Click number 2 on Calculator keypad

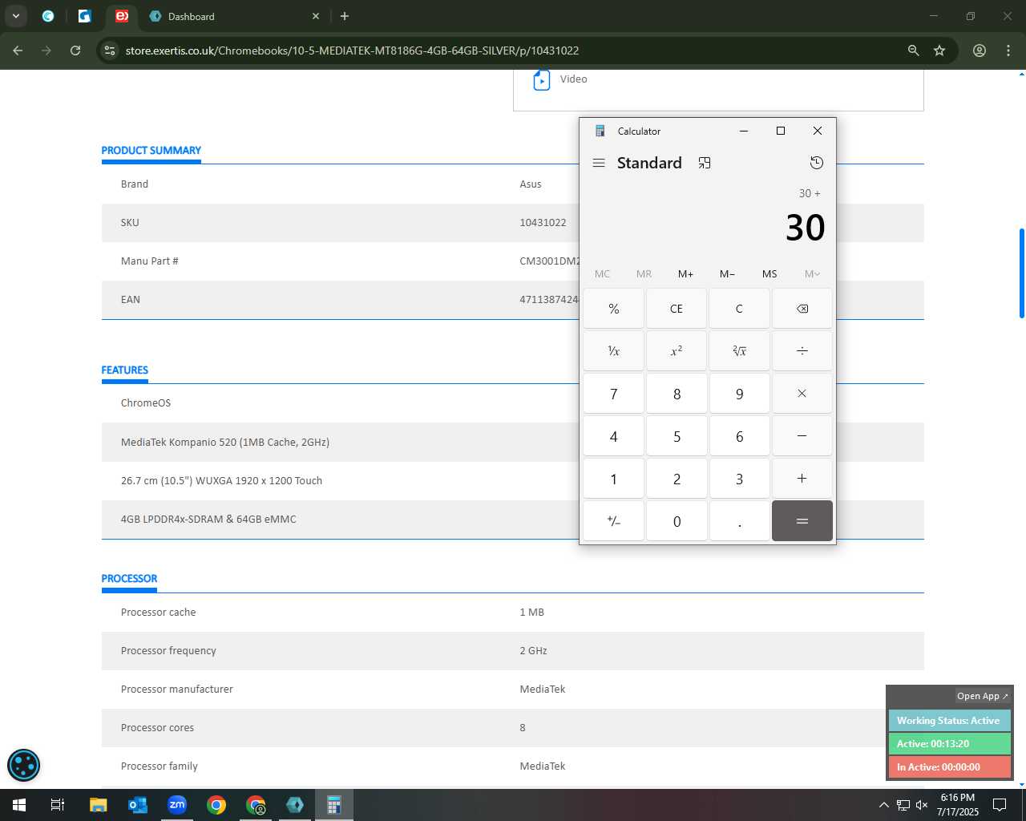click(677, 479)
